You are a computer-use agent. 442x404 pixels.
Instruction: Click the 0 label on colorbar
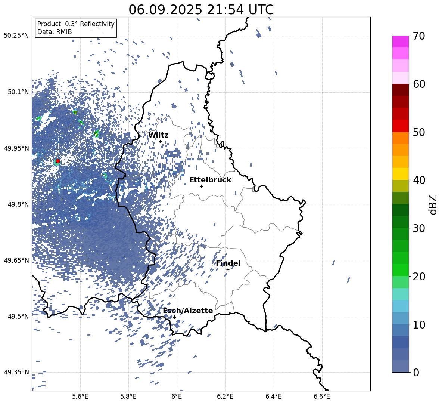(x=416, y=372)
